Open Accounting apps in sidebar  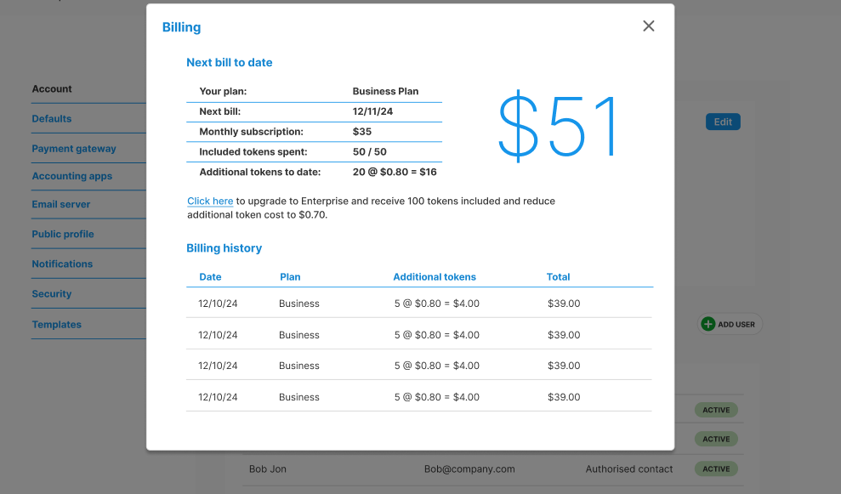click(x=72, y=176)
